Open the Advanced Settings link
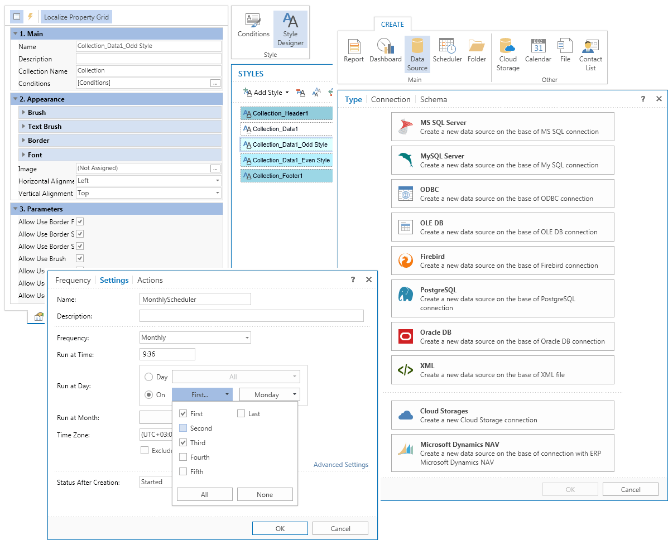Image resolution: width=668 pixels, height=540 pixels. click(341, 465)
